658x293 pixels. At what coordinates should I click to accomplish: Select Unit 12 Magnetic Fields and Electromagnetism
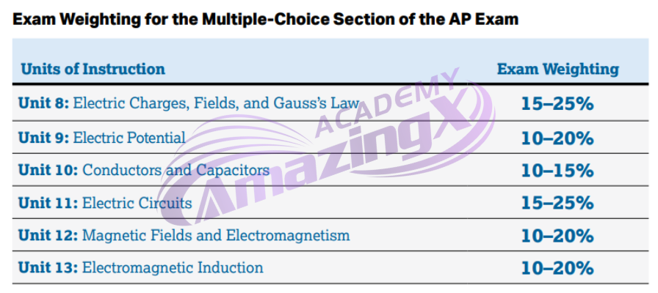click(184, 235)
